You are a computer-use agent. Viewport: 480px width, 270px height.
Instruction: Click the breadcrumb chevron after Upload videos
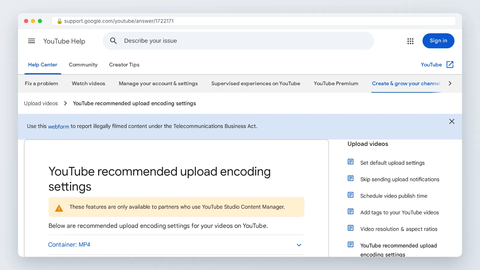coord(65,103)
